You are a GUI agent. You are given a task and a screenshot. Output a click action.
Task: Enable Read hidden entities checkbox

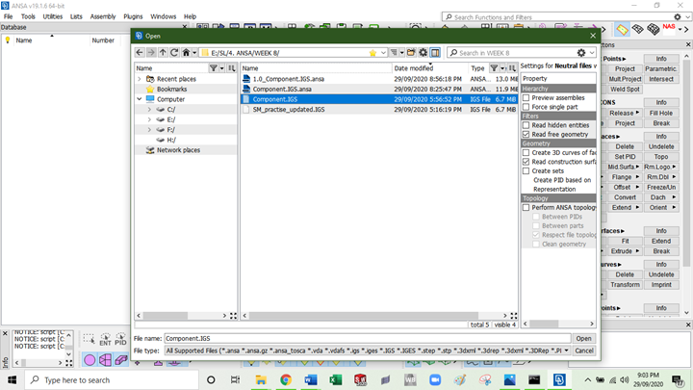coord(526,125)
